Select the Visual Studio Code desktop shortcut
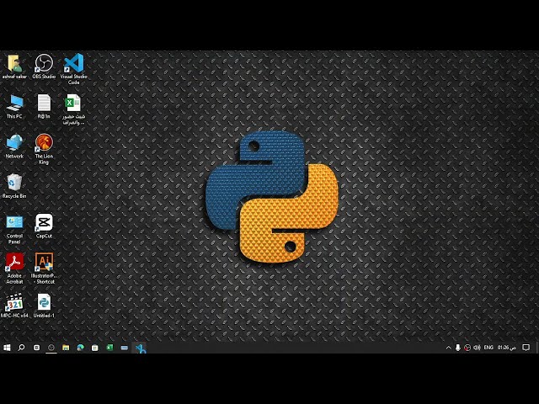 (x=73, y=69)
